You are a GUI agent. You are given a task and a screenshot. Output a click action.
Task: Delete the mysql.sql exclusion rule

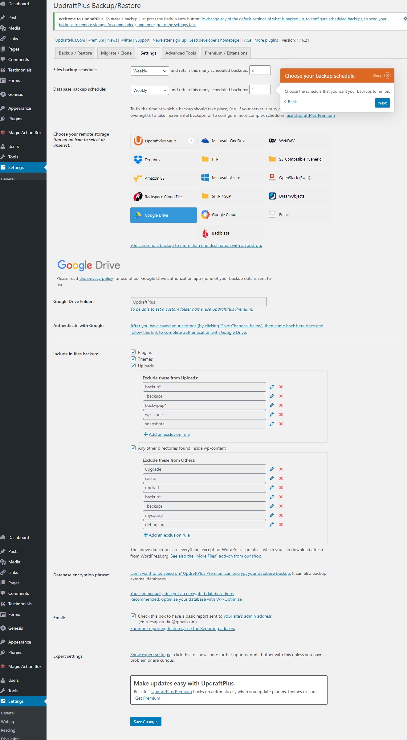[281, 515]
